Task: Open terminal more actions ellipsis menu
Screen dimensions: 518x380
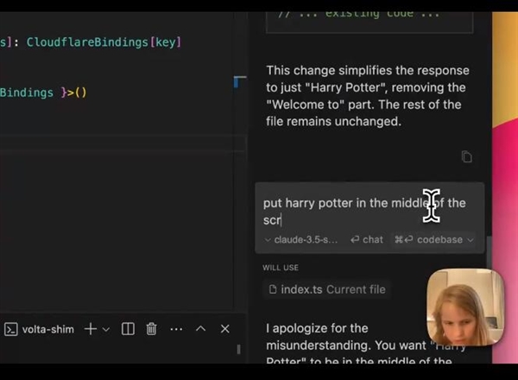Action: (176, 329)
